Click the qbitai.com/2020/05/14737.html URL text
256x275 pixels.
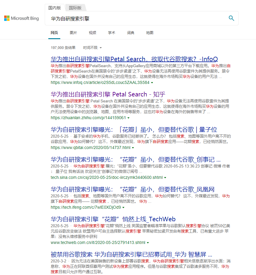(x=91, y=148)
